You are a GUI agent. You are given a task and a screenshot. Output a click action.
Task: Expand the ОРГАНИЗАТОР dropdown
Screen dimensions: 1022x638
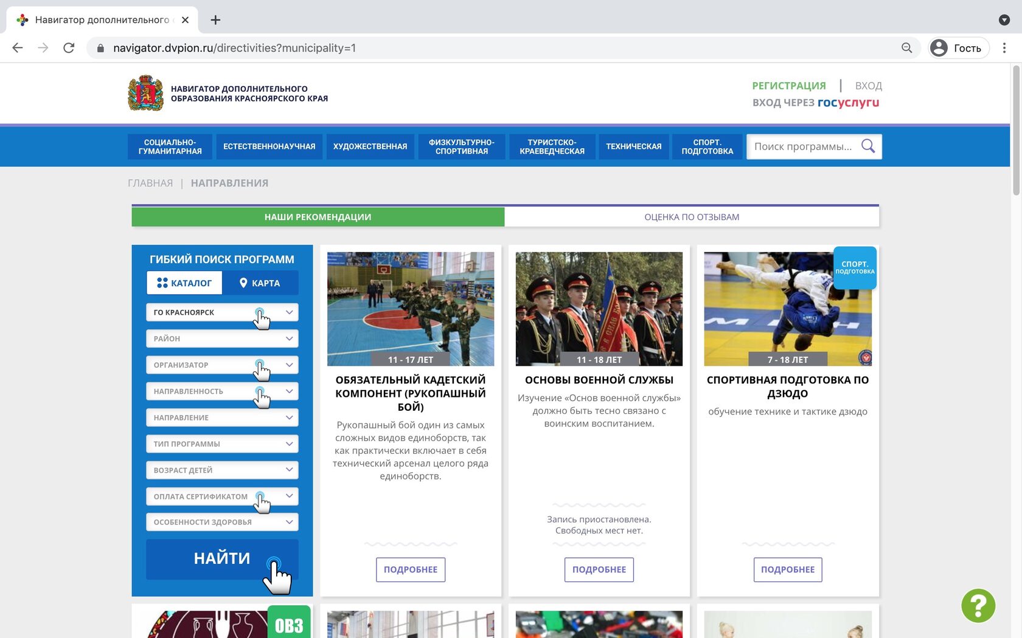pos(222,365)
